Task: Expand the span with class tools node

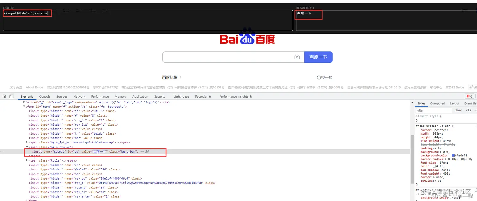Action: [28, 160]
